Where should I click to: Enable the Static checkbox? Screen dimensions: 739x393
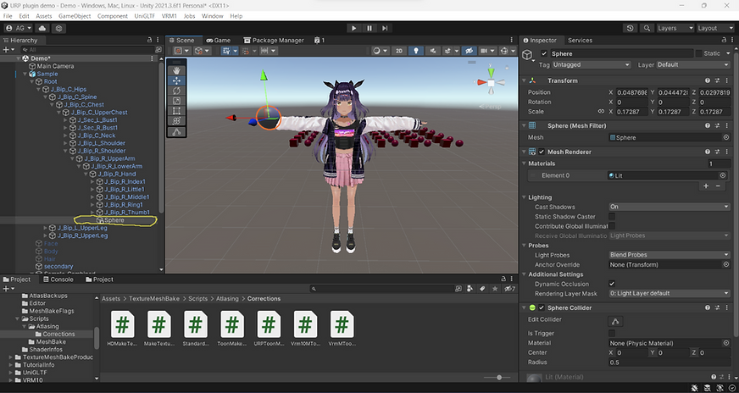(x=699, y=53)
